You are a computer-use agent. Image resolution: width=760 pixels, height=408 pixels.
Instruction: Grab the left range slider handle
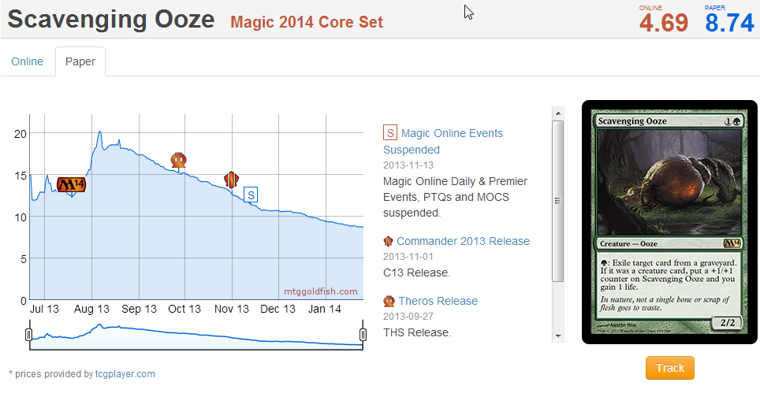point(30,336)
